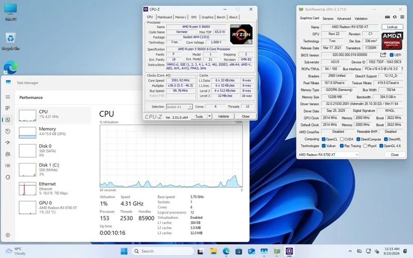This screenshot has width=413, height=258.
Task: Open Bench tab in CPU-Z
Action: click(221, 17)
